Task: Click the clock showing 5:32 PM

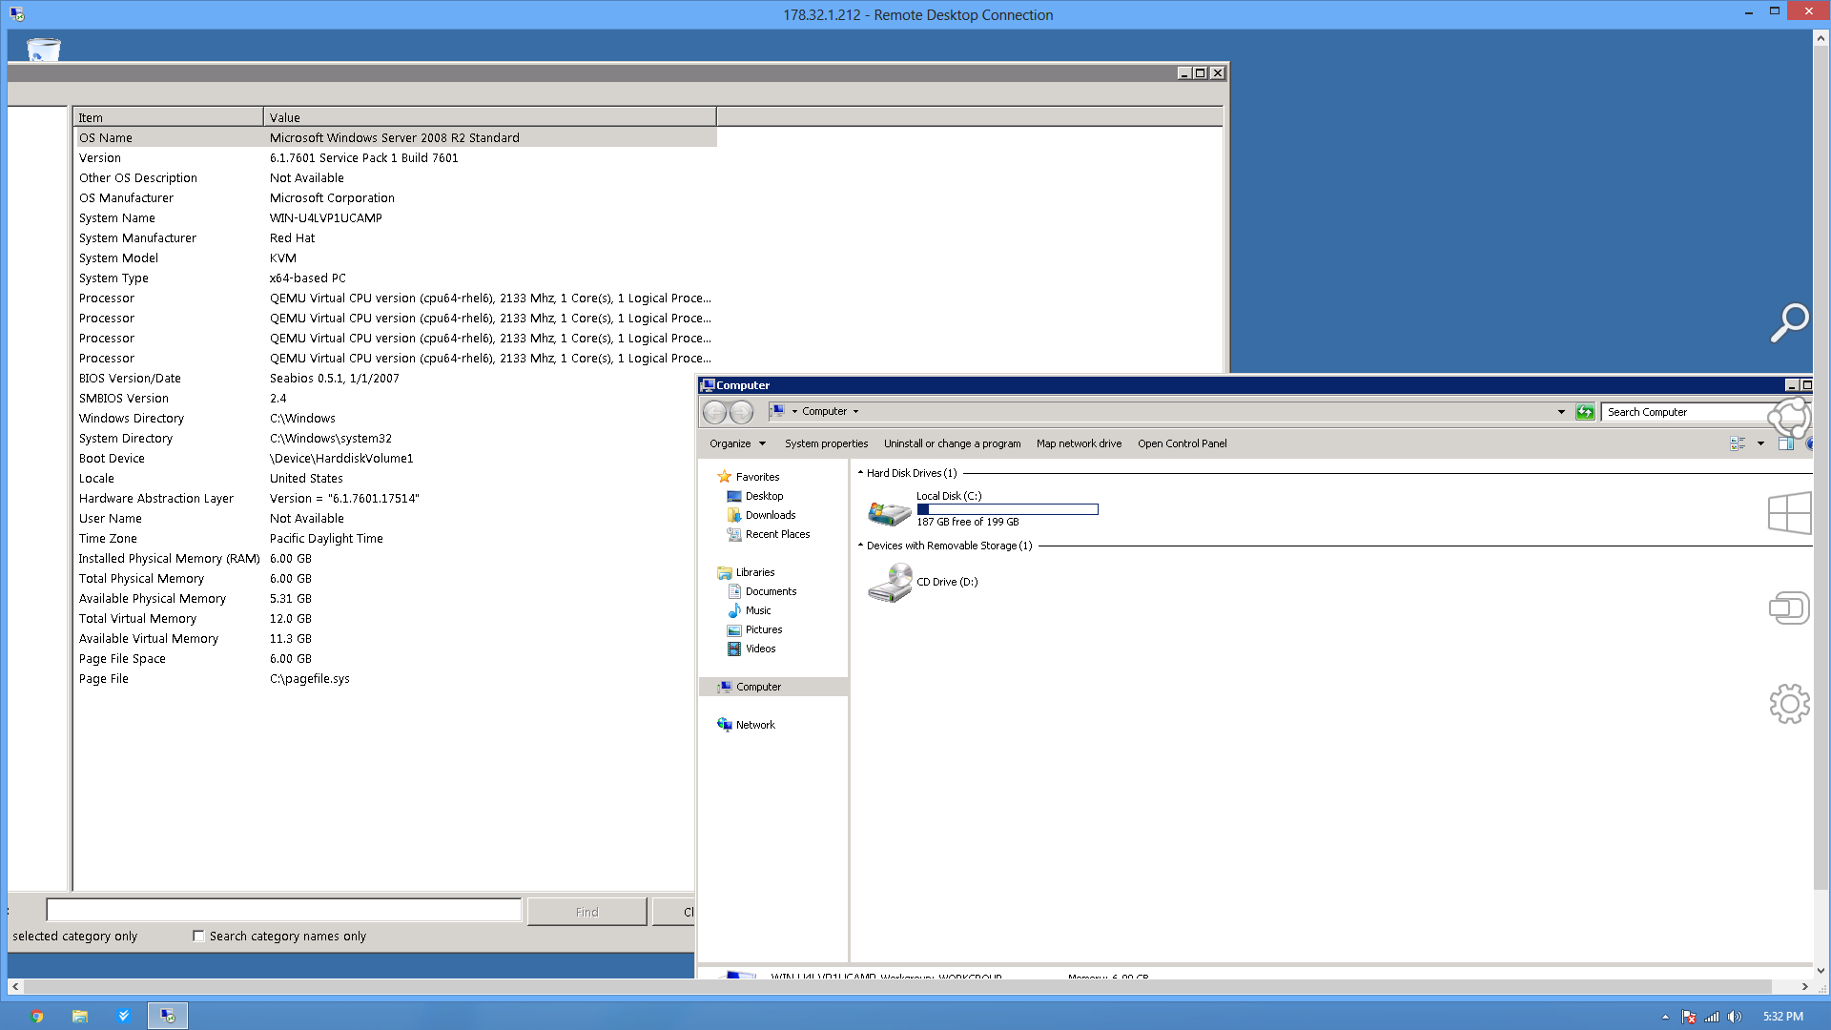Action: tap(1782, 1017)
